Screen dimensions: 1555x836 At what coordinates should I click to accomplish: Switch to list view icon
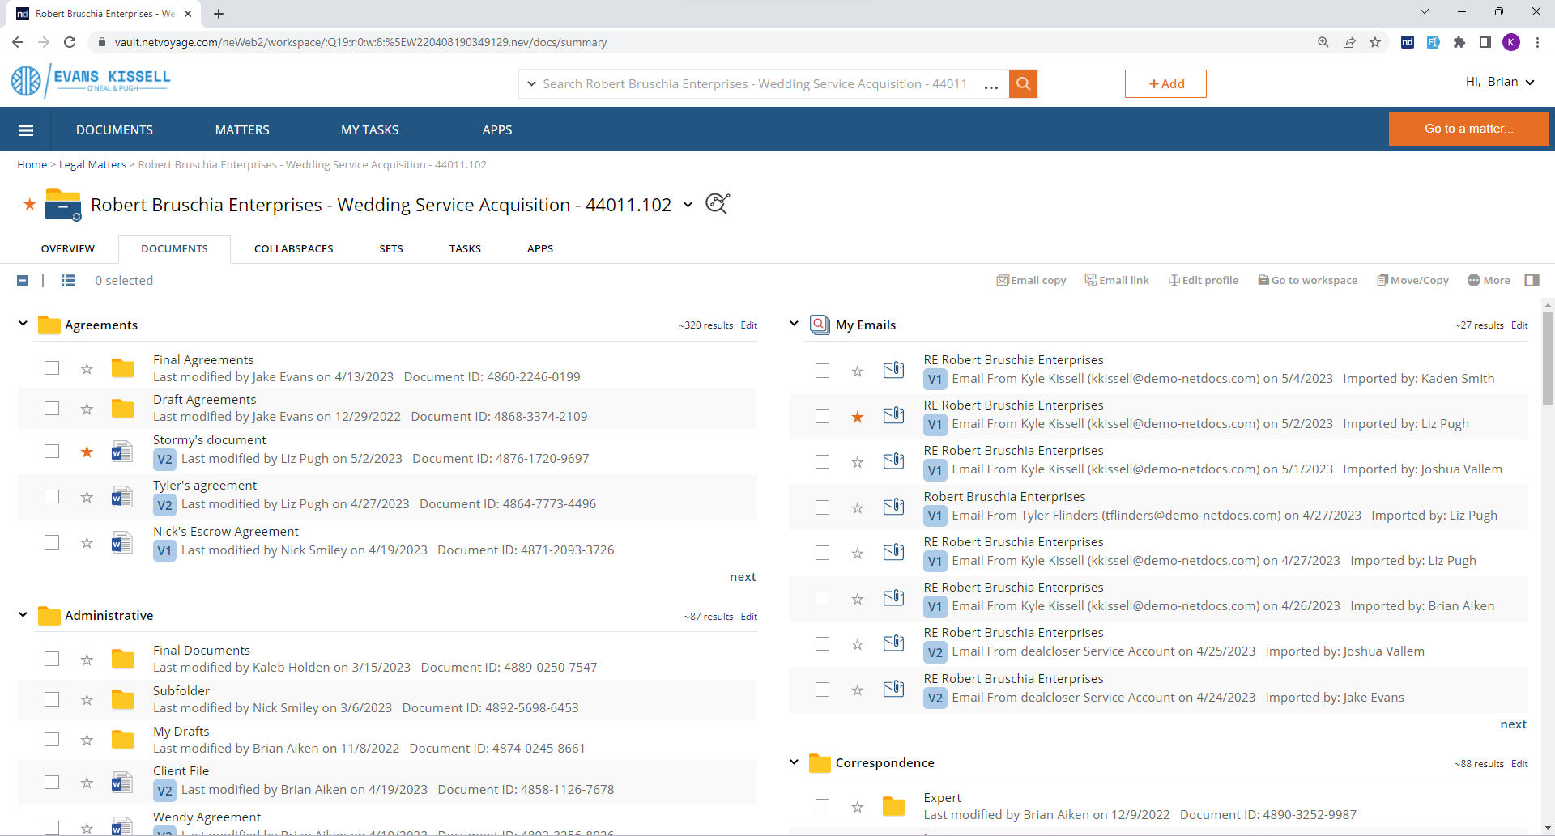click(x=68, y=280)
